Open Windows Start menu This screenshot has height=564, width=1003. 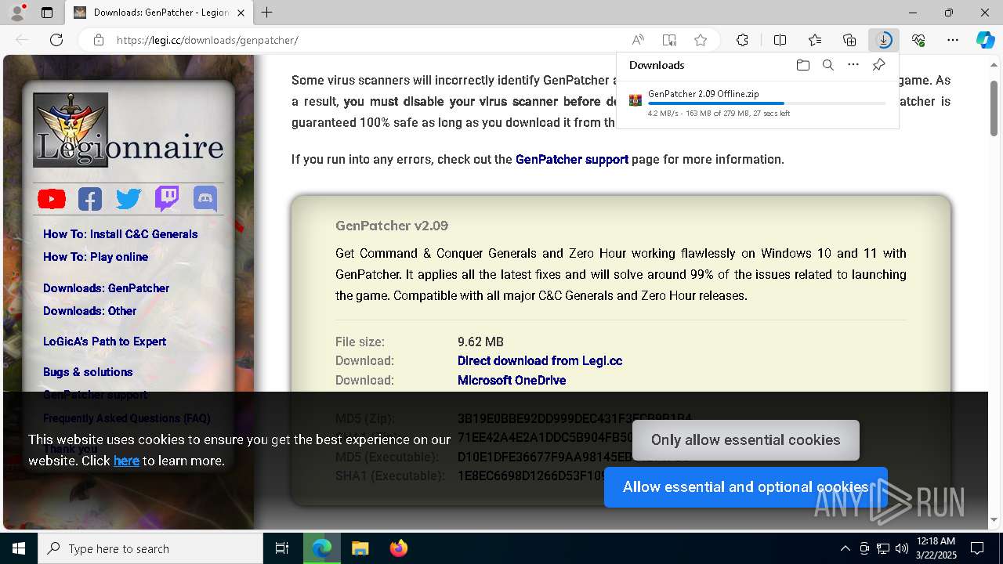(19, 548)
